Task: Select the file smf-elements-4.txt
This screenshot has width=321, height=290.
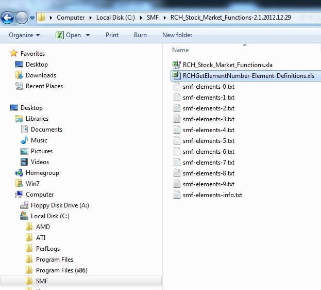Action: [208, 130]
